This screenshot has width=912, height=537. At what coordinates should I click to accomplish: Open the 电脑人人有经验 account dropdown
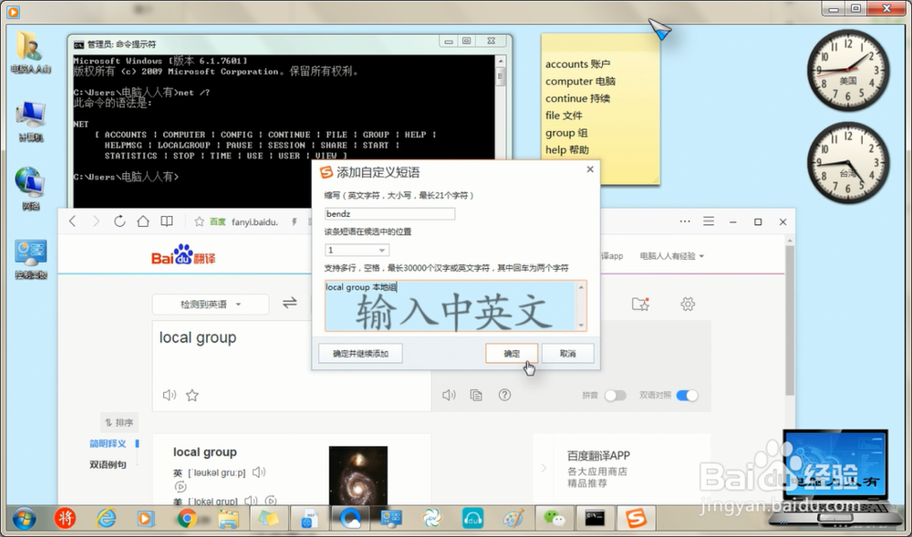click(672, 255)
